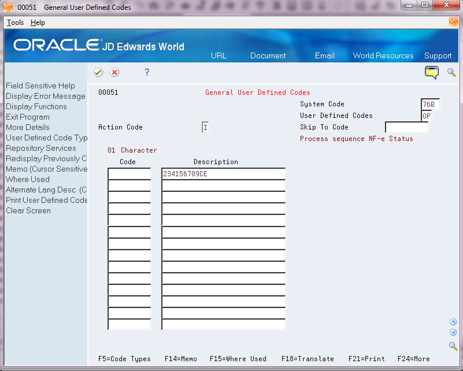The image size is (463, 371).
Task: Select Display Functions in sidebar
Action: pos(36,106)
